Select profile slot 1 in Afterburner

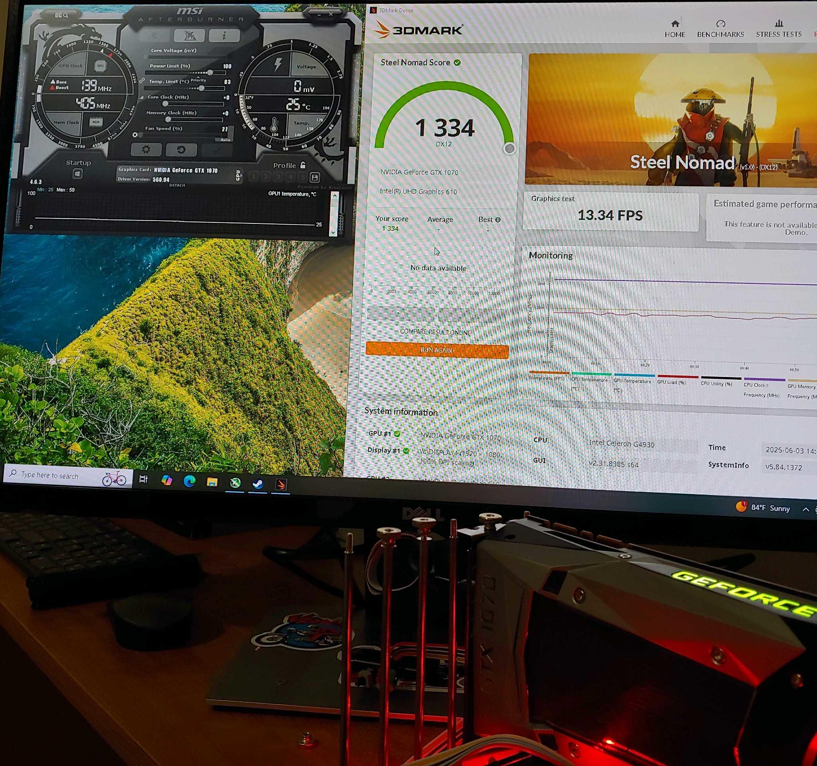click(x=253, y=177)
